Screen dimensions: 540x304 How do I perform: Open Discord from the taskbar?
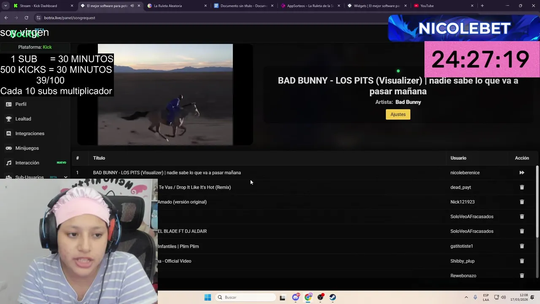coord(296,297)
